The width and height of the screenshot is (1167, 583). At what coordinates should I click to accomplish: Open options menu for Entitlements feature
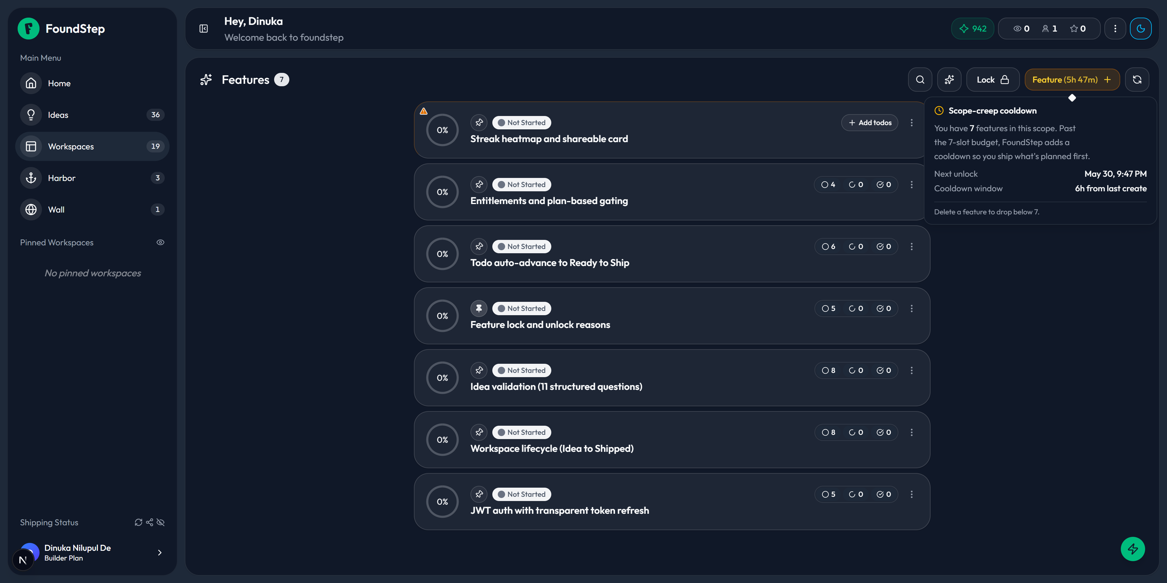[911, 185]
